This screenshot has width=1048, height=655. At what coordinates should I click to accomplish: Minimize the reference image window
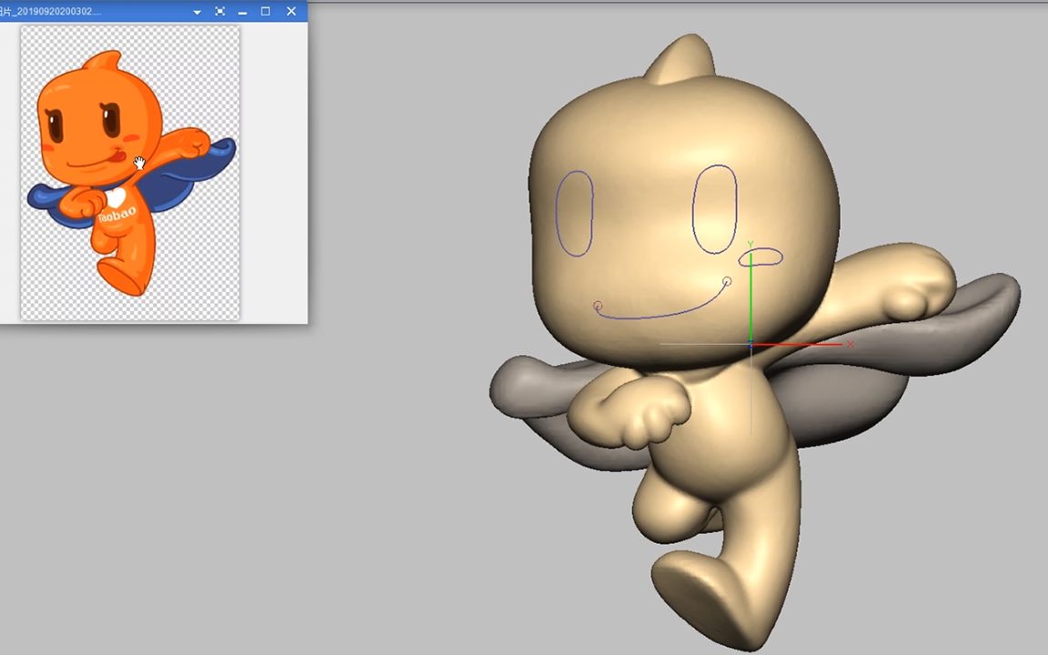click(x=242, y=12)
